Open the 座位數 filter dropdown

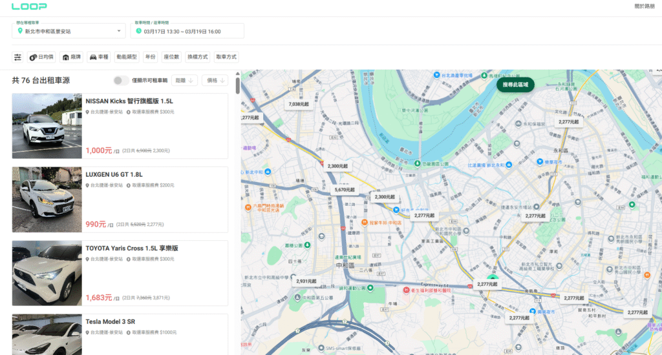[x=171, y=57]
